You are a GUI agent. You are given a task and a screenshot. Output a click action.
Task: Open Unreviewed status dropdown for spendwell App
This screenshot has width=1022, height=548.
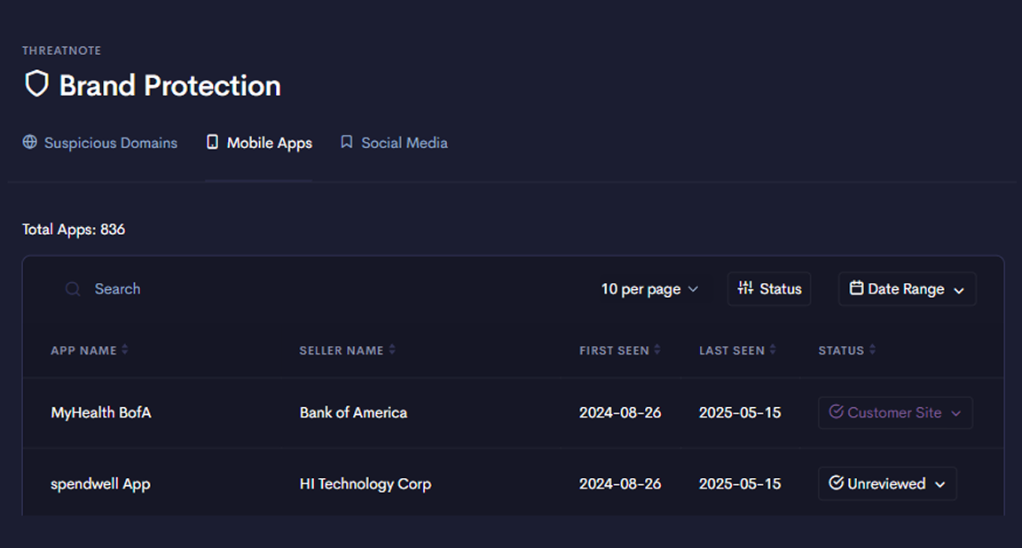887,483
